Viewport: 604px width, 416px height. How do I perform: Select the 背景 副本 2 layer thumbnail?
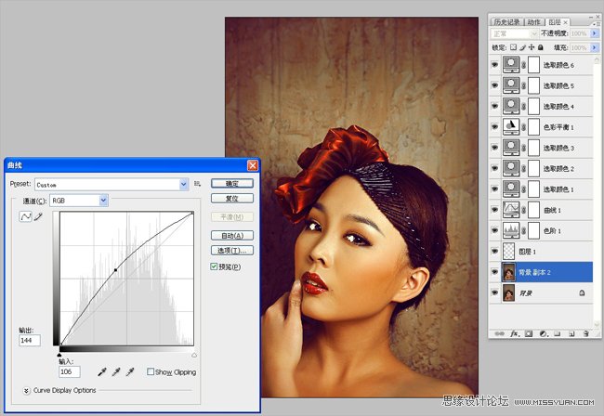coord(509,272)
